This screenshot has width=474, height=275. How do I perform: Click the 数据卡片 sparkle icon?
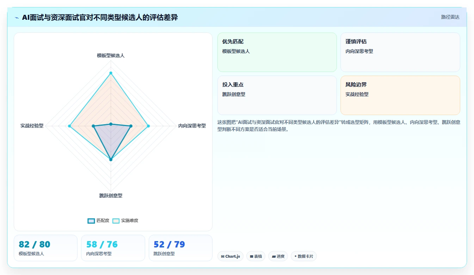(295, 256)
